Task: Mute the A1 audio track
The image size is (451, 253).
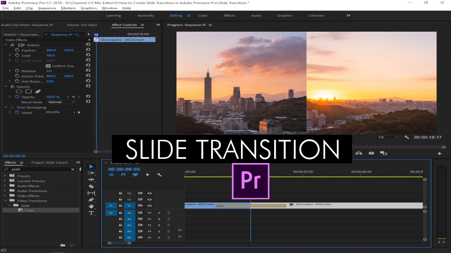Action: [x=149, y=213]
